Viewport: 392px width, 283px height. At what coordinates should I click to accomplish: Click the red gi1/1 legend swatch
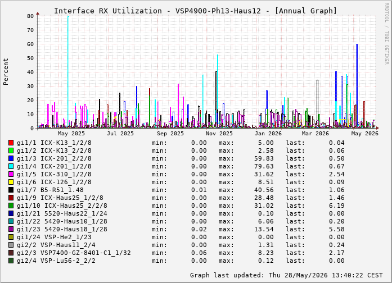point(11,143)
